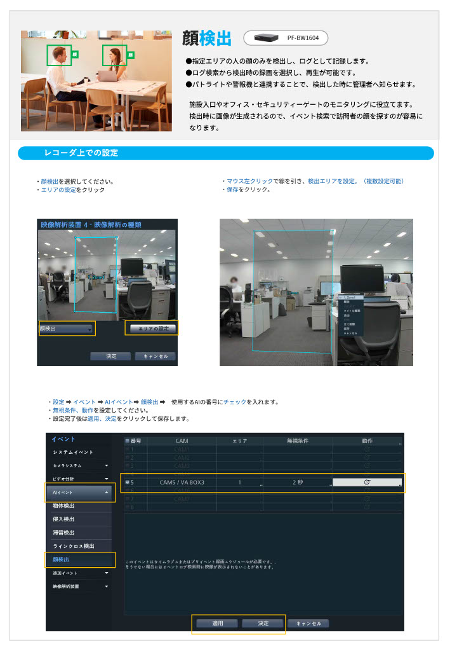Toggle the select-all checkbox in 番号 header
Image resolution: width=450 pixels, height=651 pixels.
coord(128,441)
